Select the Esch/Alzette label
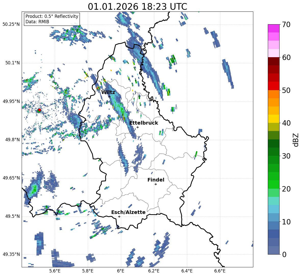 [128, 212]
